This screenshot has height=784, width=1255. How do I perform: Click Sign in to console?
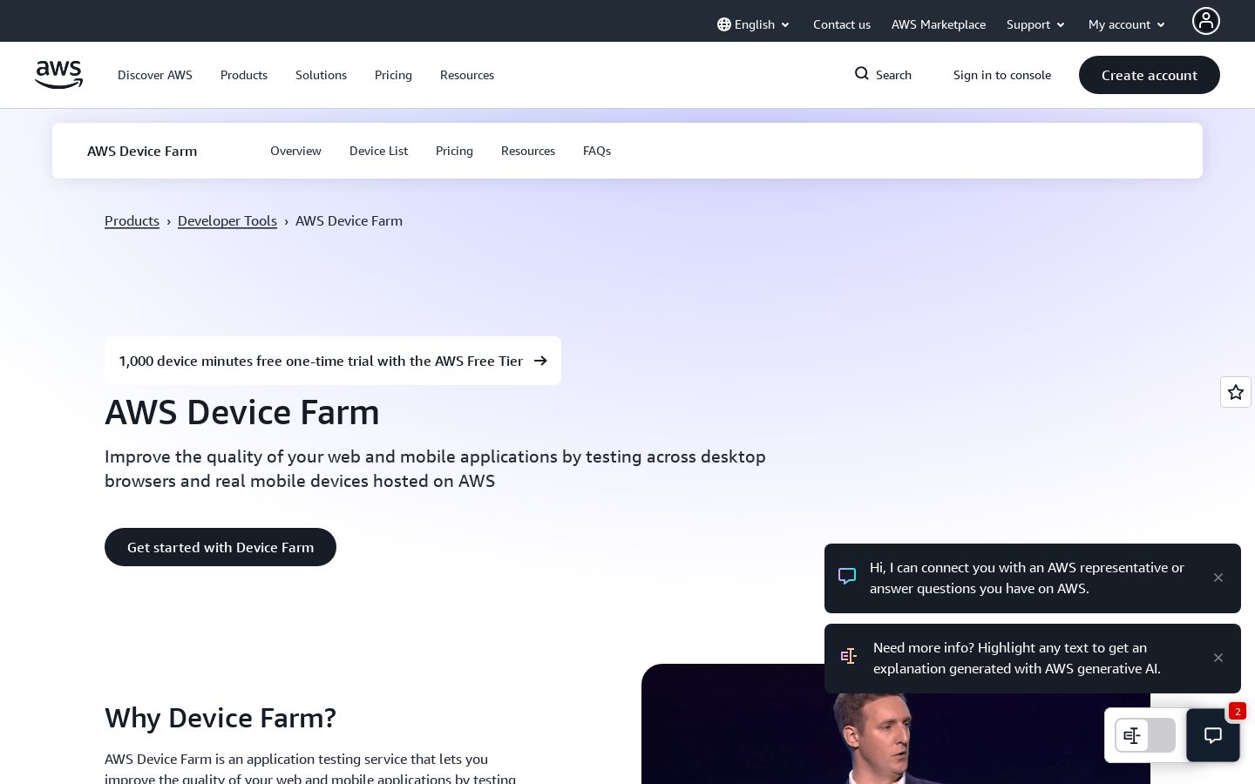(1002, 75)
